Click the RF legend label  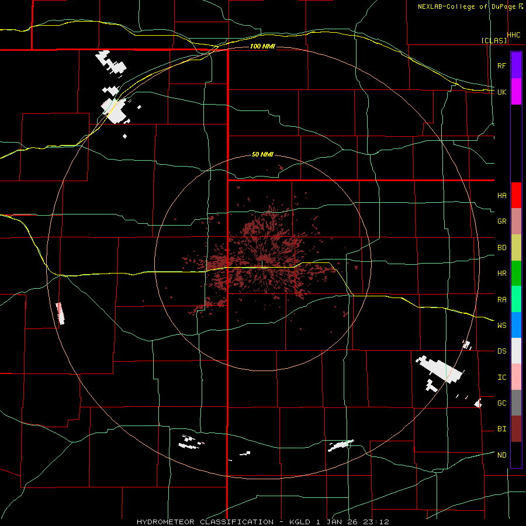(x=501, y=65)
